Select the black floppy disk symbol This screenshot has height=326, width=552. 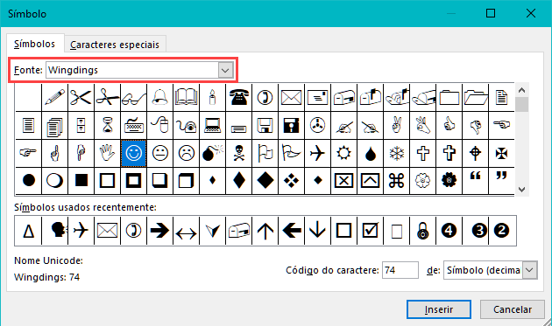coord(292,125)
